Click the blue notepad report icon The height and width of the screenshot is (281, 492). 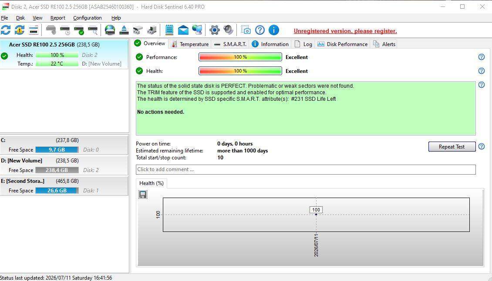click(169, 30)
